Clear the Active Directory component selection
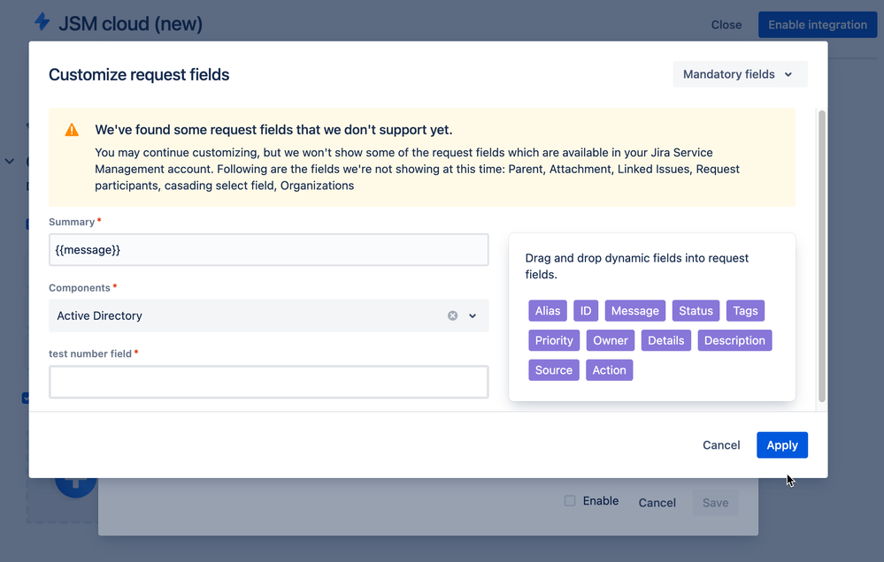 tap(452, 315)
